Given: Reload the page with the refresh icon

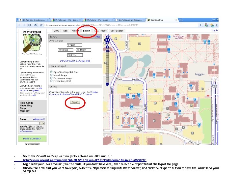Looking at the screenshot, I should (x=30, y=25).
